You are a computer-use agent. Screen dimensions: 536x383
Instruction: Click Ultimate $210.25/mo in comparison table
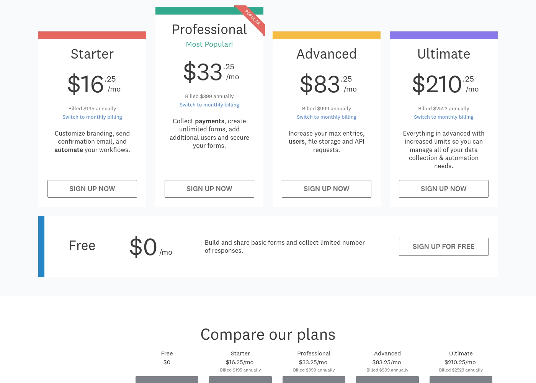coord(460,362)
